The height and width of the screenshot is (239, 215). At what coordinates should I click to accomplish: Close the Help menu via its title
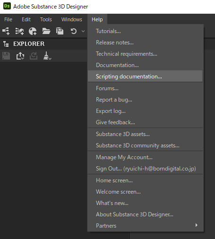(x=97, y=19)
